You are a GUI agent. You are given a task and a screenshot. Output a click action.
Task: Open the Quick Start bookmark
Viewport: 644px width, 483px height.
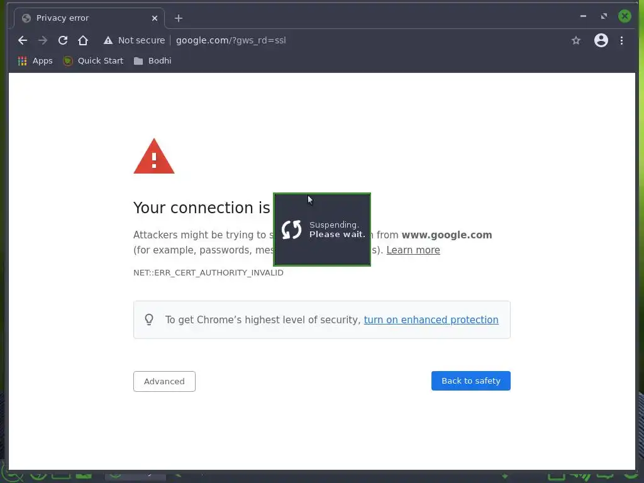93,61
